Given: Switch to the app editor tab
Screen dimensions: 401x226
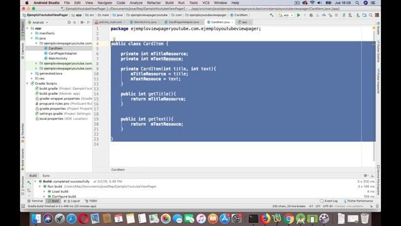Looking at the screenshot, I should pos(244,23).
